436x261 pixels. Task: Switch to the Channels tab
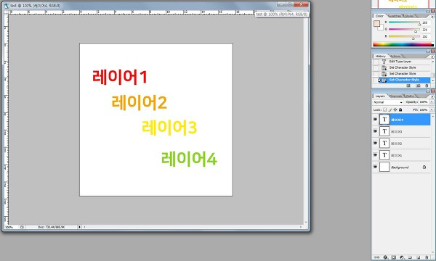click(x=396, y=96)
